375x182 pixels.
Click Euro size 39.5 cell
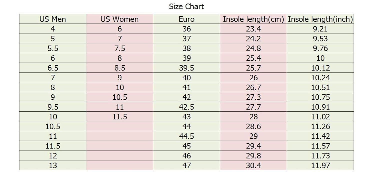click(x=186, y=68)
